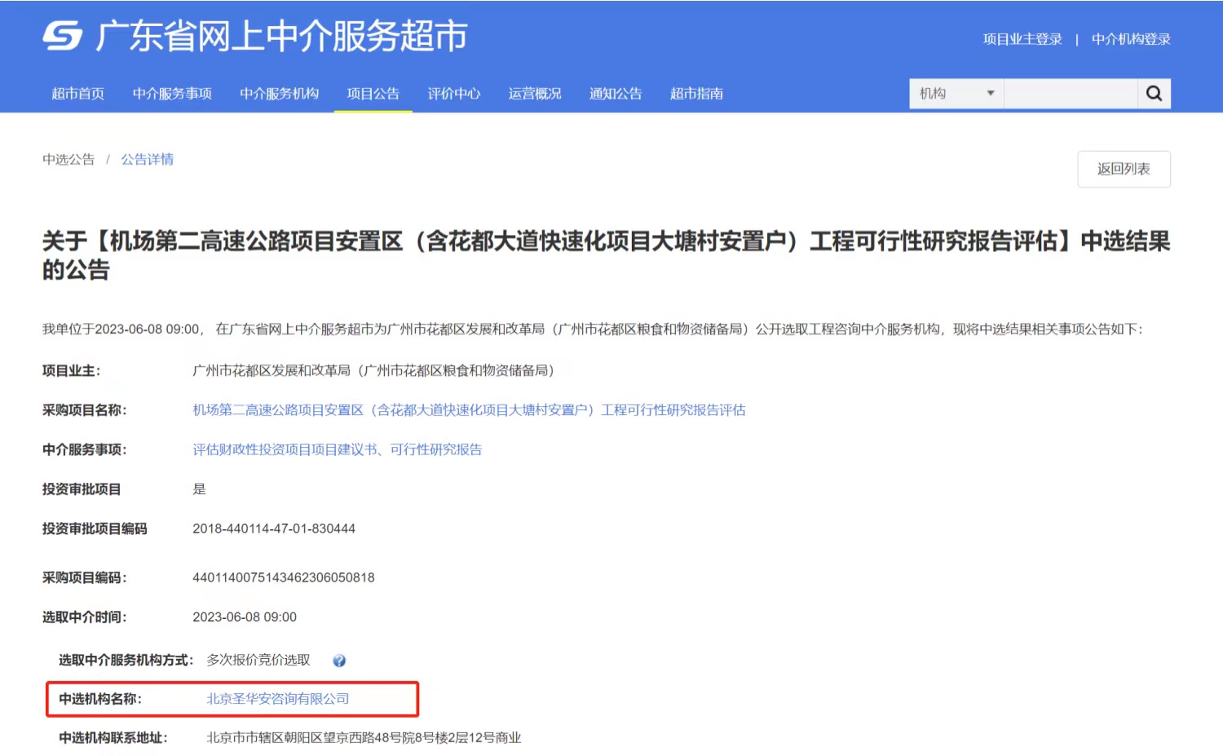Open 超市首页 navigation tab
The width and height of the screenshot is (1223, 756).
(78, 94)
